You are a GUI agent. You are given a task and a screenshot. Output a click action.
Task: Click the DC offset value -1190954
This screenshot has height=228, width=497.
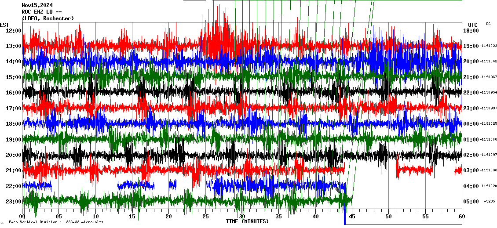pos(488,93)
